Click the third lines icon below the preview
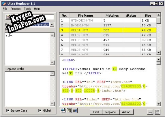Image resolution: width=165 pixels, height=117 pixels. [x=75, y=110]
